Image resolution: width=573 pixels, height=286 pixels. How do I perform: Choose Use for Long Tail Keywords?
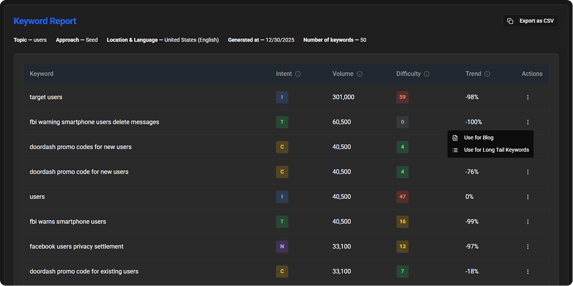(490, 150)
